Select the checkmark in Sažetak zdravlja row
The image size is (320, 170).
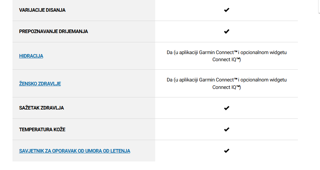[227, 108]
